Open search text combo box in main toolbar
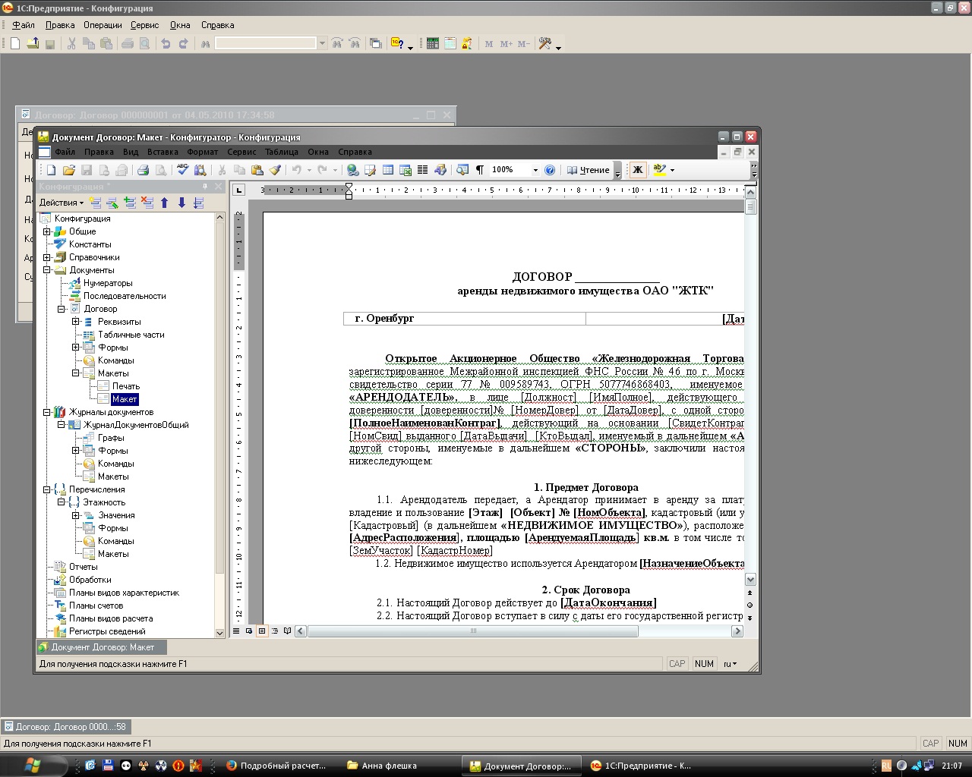This screenshot has height=777, width=972. pos(270,43)
